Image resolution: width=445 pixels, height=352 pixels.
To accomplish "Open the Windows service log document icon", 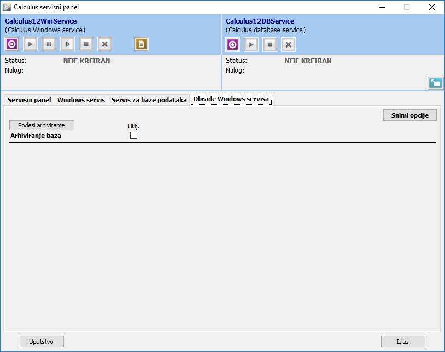I will tap(142, 44).
